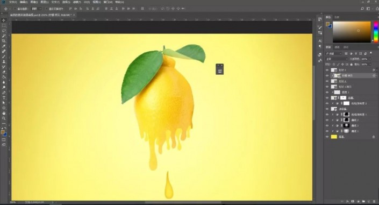Select the Dodge tool
Screen dimensions: 379x205
click(x=4, y=87)
